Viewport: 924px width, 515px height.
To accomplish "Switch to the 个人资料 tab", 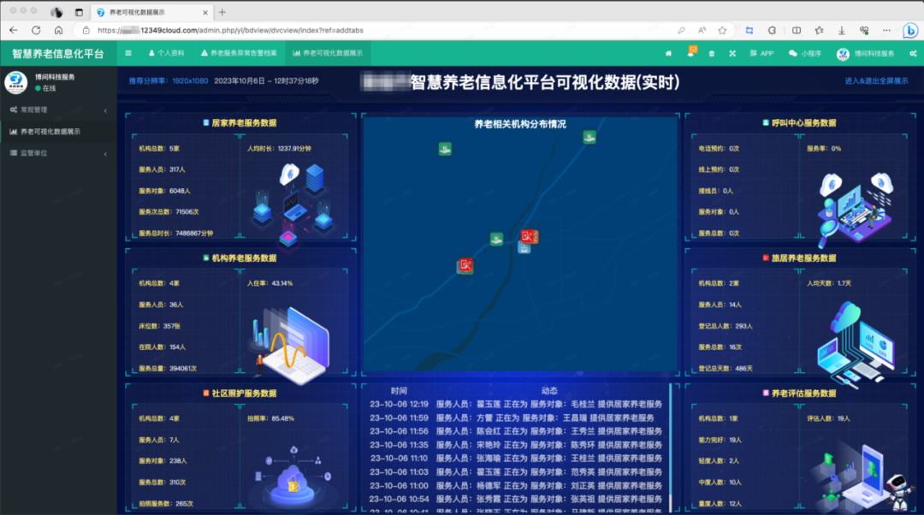I will pyautogui.click(x=166, y=53).
